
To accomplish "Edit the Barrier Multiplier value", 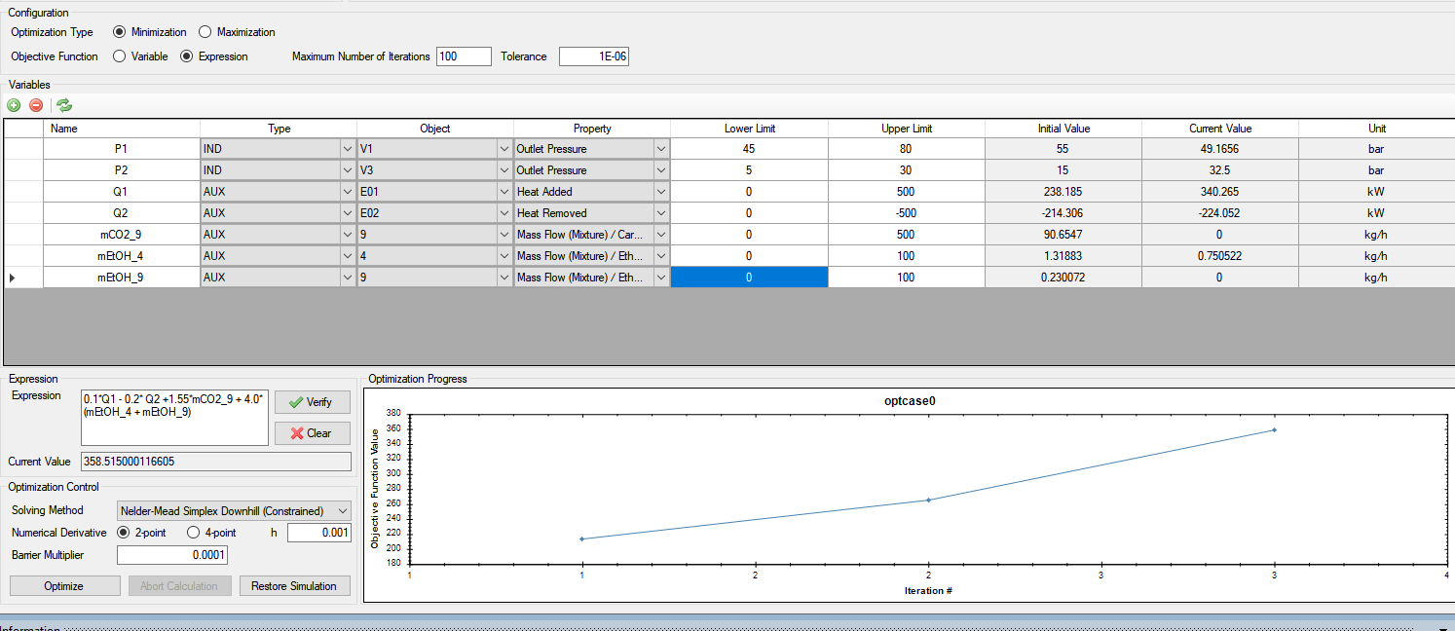I will 172,554.
